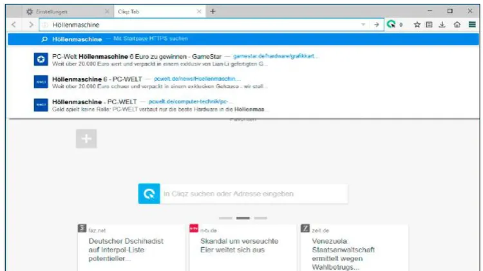Click the Cliqz logo beside search field
Image resolution: width=483 pixels, height=271 pixels.
tap(149, 194)
